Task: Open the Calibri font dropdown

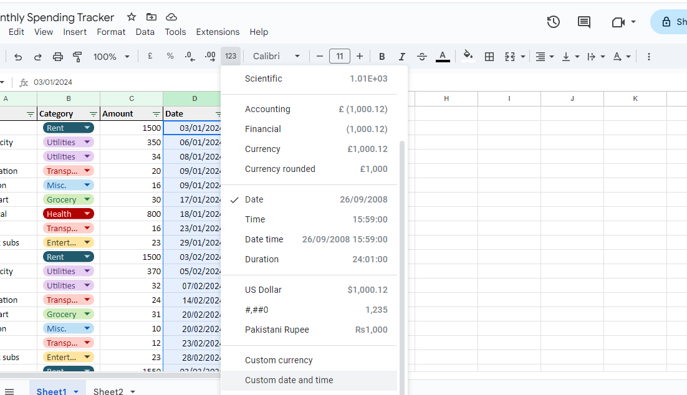Action: click(276, 56)
